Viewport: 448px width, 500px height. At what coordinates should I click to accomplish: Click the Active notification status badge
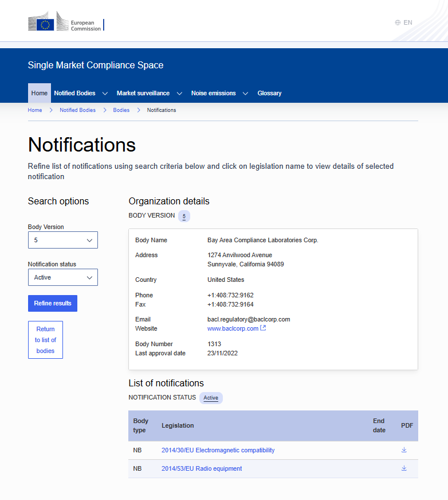pyautogui.click(x=211, y=398)
